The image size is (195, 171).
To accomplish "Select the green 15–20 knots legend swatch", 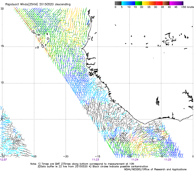I will [139, 3].
